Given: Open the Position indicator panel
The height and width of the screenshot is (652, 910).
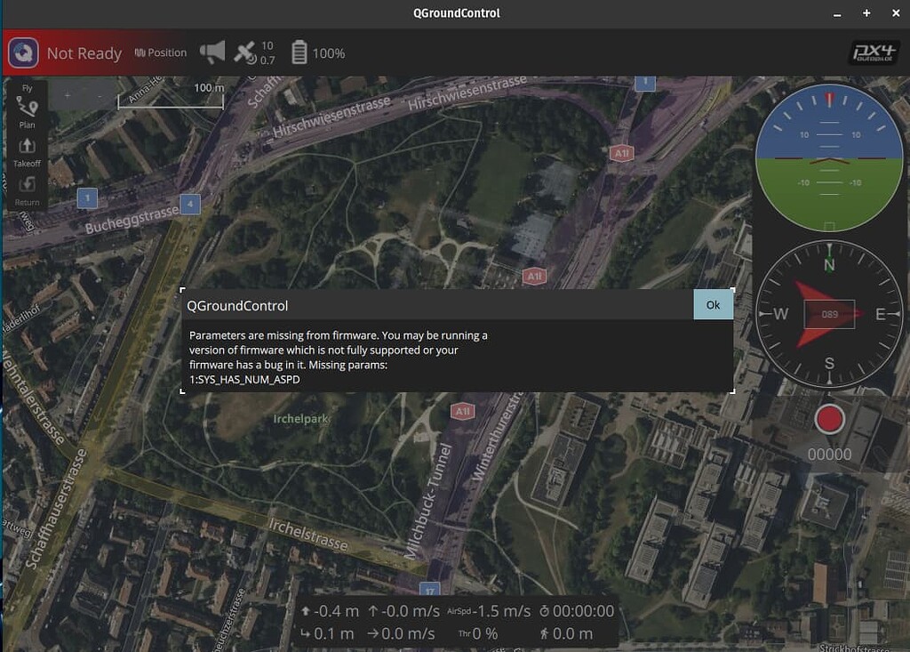Looking at the screenshot, I should click(x=160, y=52).
